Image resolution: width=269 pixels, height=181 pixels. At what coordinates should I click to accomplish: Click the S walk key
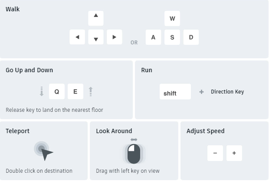[172, 37]
